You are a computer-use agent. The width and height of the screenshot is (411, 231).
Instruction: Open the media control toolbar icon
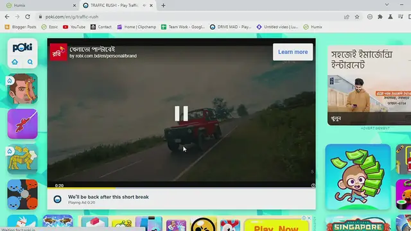(x=401, y=17)
